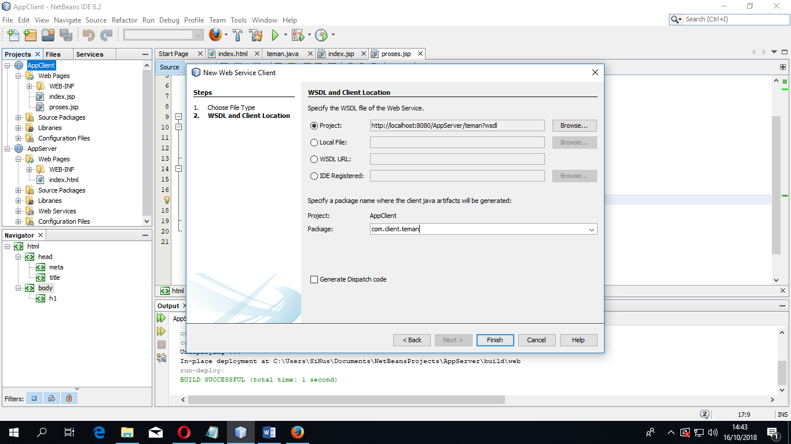The width and height of the screenshot is (791, 444).
Task: Open Ant settings via wrench icon in Output
Action: click(x=162, y=357)
